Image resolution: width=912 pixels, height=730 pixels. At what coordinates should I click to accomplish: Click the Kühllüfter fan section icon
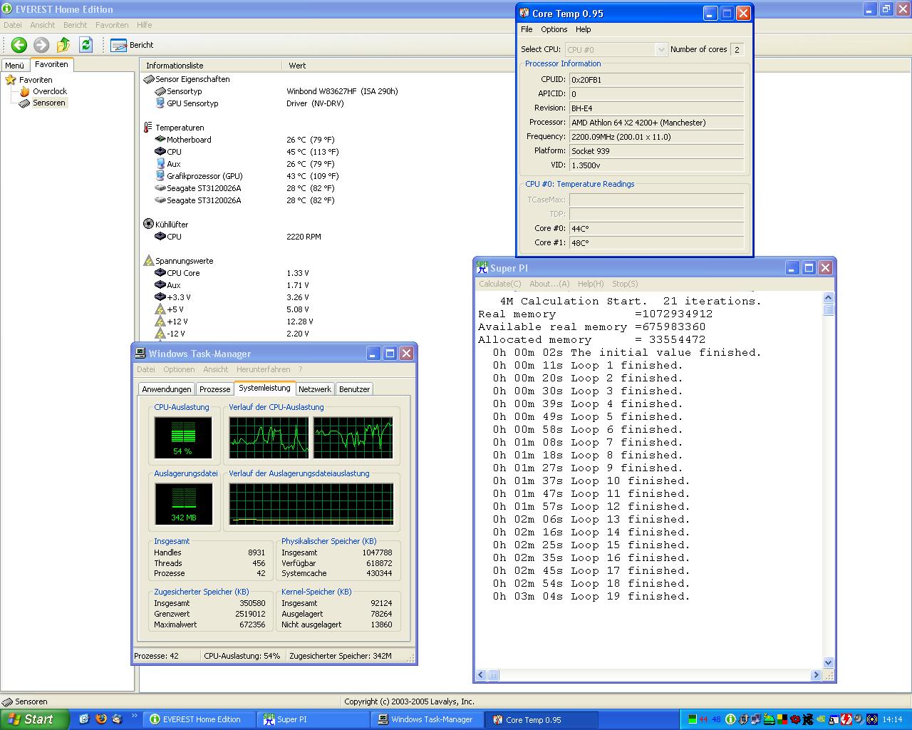pos(149,224)
